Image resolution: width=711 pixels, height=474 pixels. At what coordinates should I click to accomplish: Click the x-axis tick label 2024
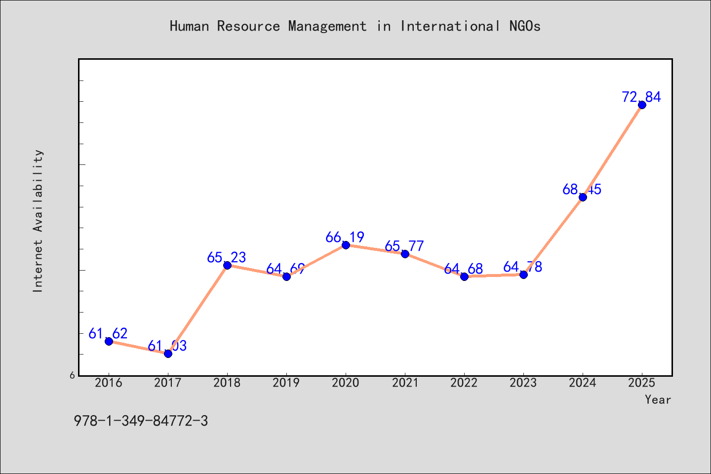583,383
